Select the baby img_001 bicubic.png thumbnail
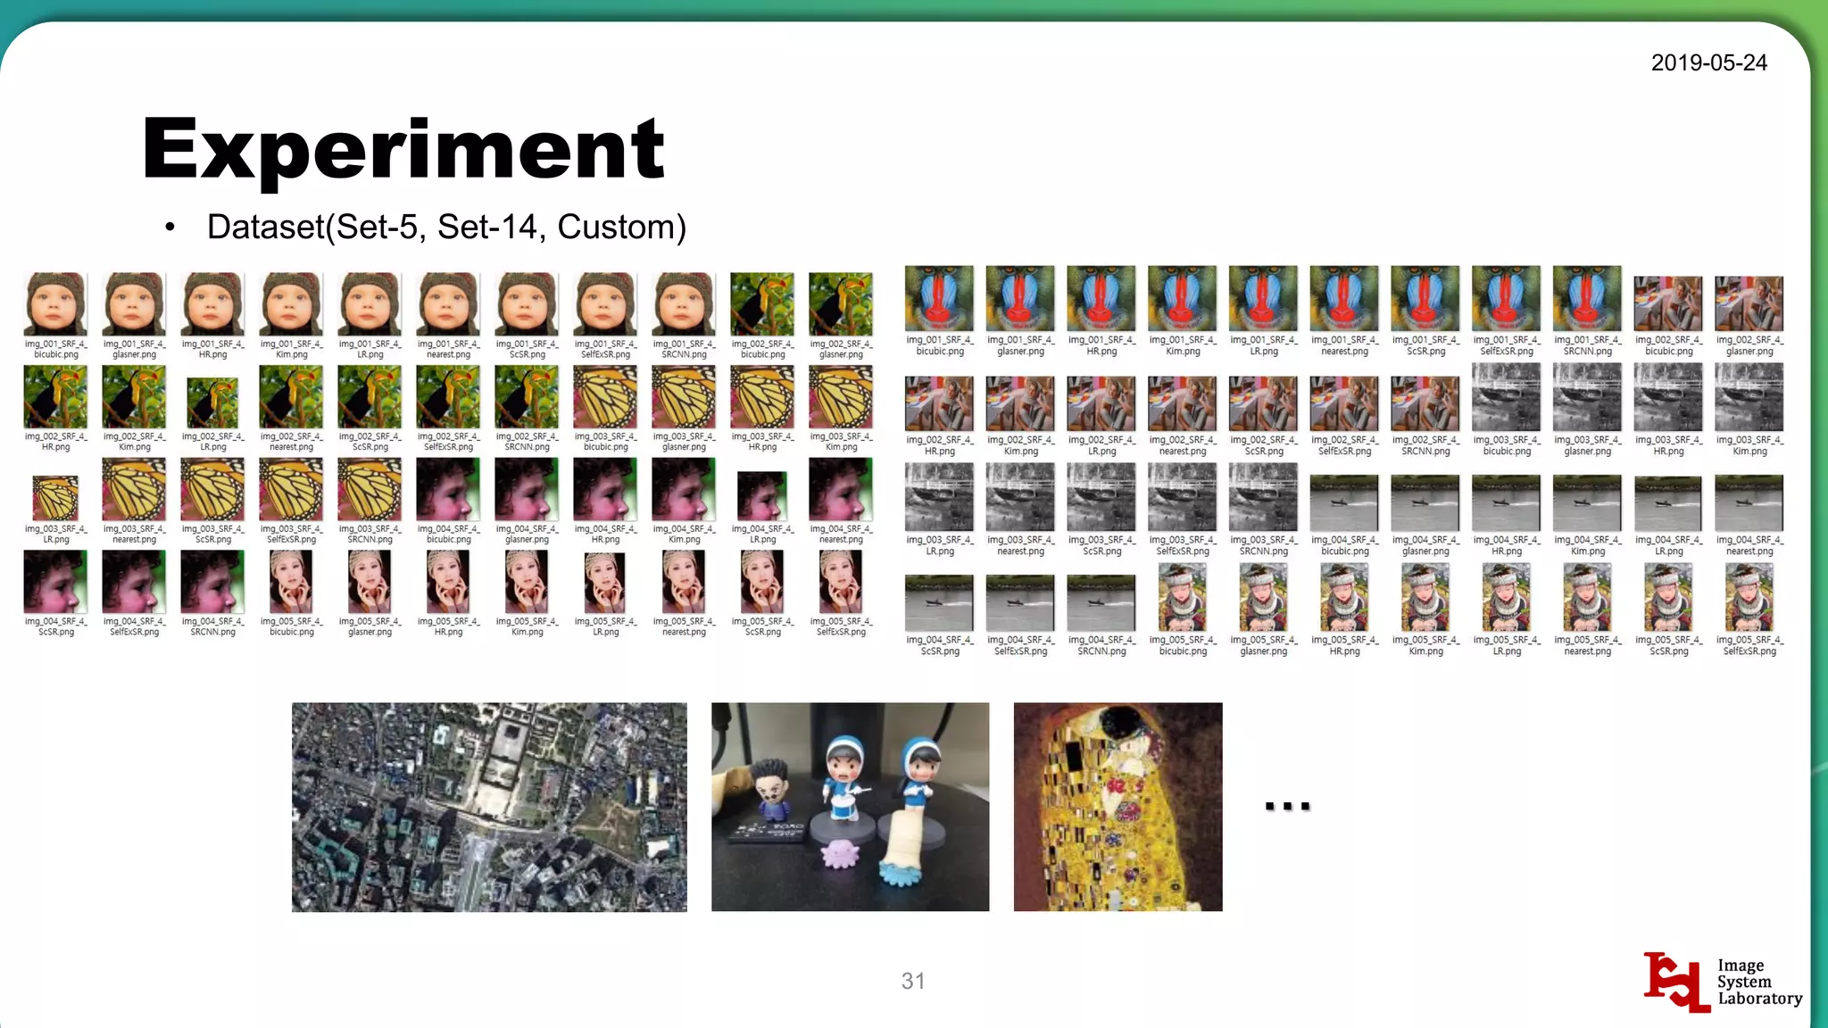Viewport: 1828px width, 1028px height. 55,305
